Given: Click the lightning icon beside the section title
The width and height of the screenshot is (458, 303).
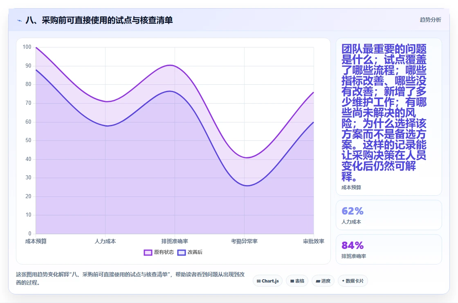Looking at the screenshot, I should 20,20.
